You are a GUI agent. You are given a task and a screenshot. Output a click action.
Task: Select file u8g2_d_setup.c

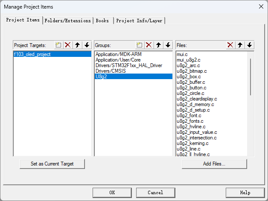tap(212, 110)
